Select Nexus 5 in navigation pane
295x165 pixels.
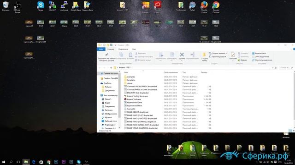tap(106, 99)
